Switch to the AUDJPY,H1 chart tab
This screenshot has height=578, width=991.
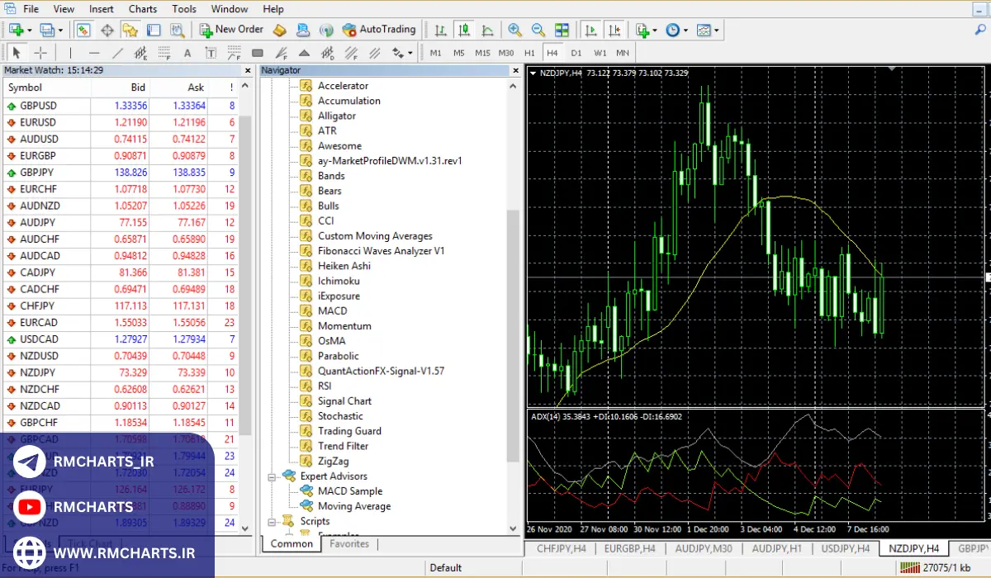coord(777,548)
